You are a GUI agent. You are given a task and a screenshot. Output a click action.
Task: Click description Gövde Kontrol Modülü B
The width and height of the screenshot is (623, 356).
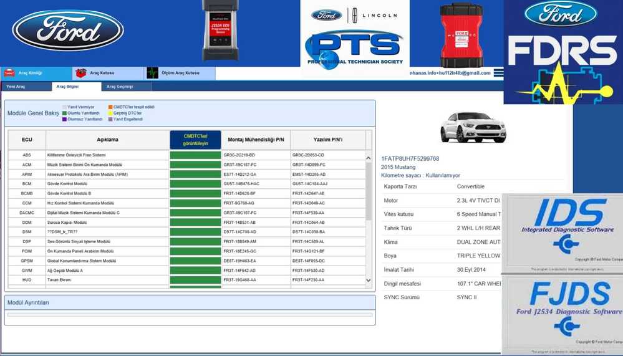click(x=69, y=193)
